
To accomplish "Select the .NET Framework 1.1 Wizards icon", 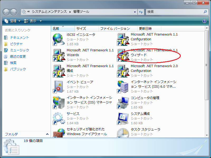I will tap(59, 55).
